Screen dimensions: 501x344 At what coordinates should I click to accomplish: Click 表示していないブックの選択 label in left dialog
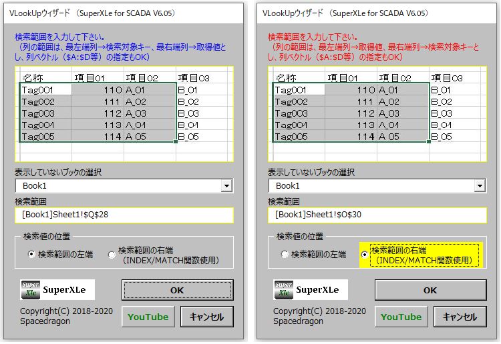pos(58,173)
